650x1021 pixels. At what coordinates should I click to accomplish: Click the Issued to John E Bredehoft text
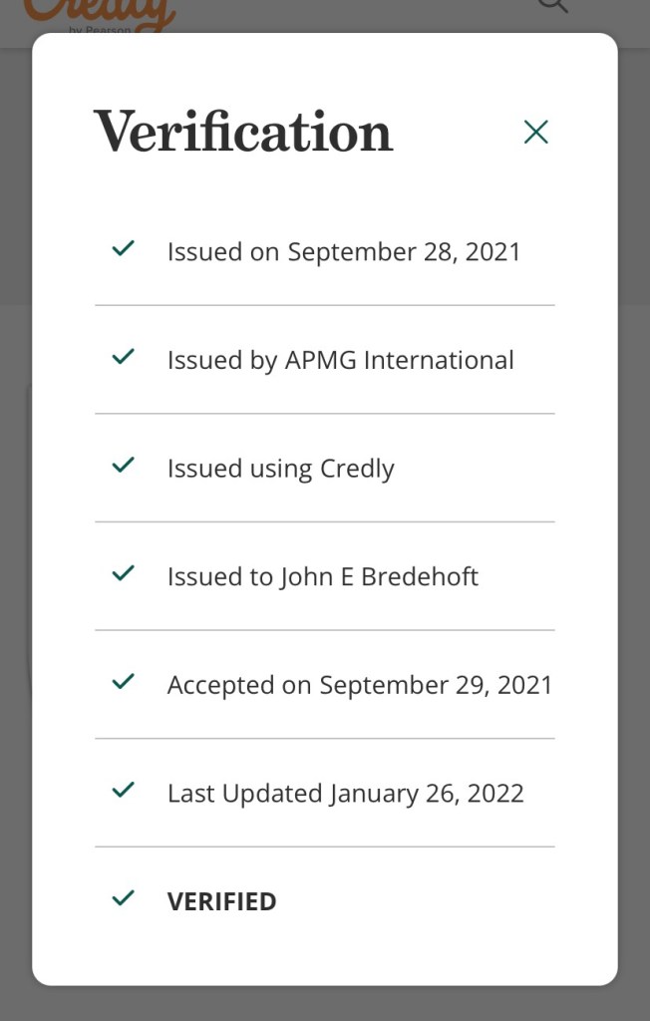(322, 577)
